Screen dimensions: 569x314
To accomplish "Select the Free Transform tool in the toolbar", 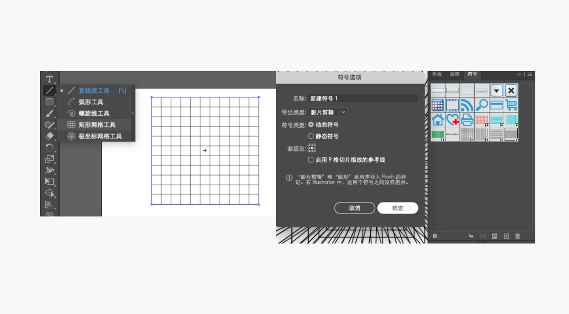I will tap(50, 181).
